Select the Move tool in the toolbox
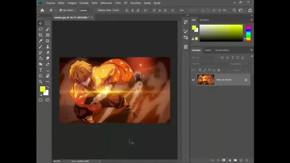 pos(40,23)
